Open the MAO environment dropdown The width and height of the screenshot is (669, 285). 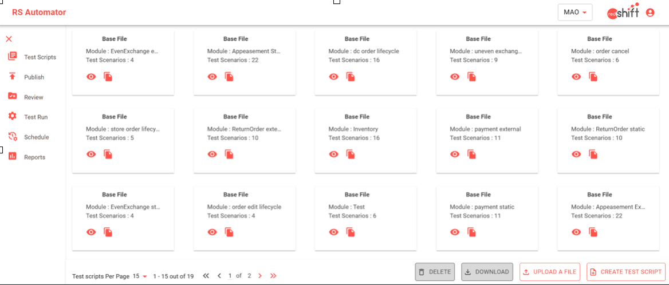[575, 13]
